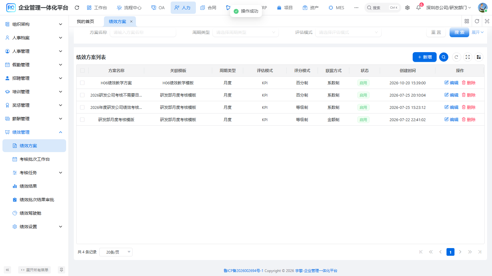The width and height of the screenshot is (492, 276).
Task: Click the 搜索 button in filter bar
Action: 459,32
